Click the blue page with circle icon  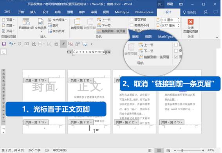coord(85,44)
